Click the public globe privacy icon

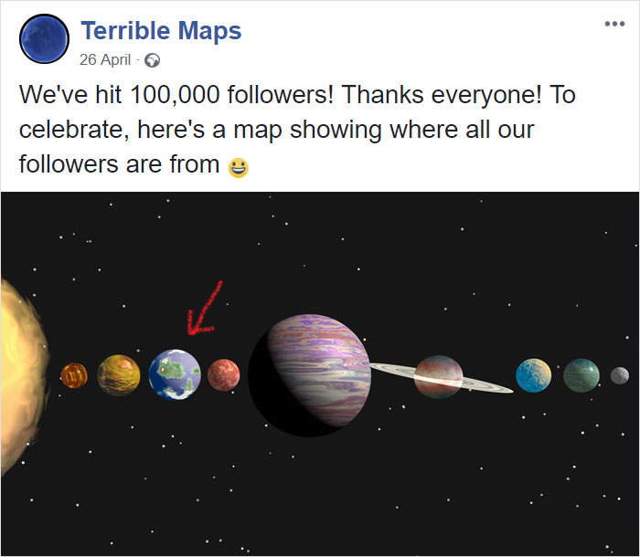153,60
